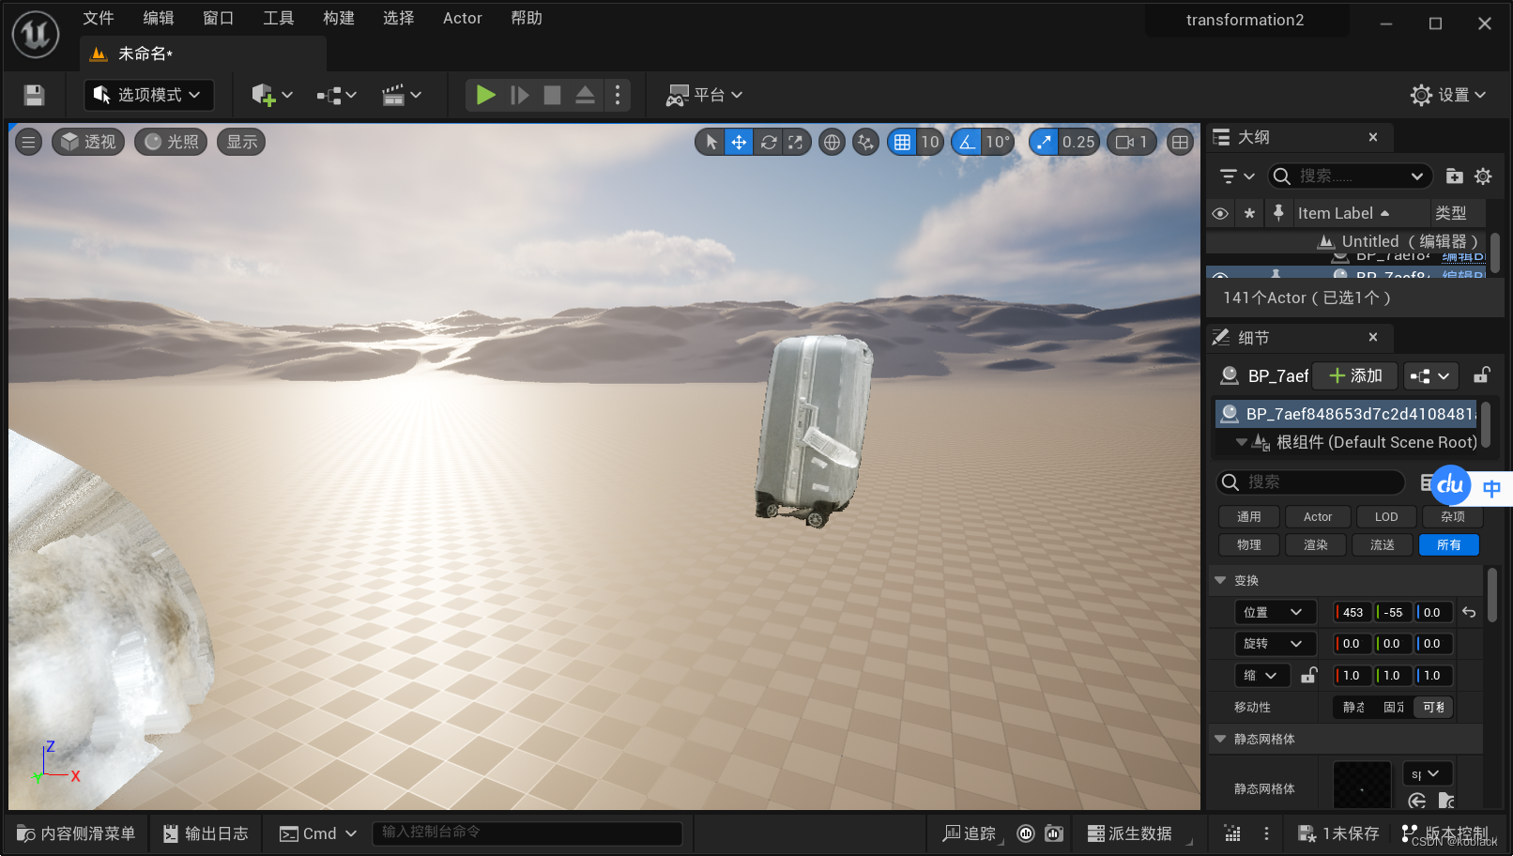Select the 所有 filter button
This screenshot has width=1513, height=856.
[x=1449, y=544]
